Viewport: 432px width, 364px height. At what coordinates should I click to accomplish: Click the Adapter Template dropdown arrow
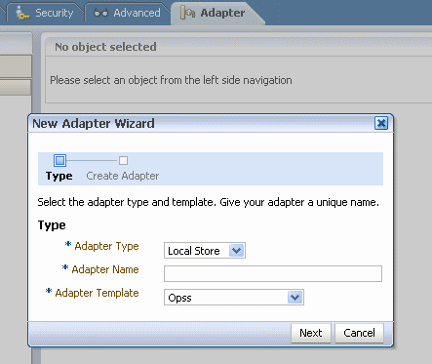tap(295, 298)
